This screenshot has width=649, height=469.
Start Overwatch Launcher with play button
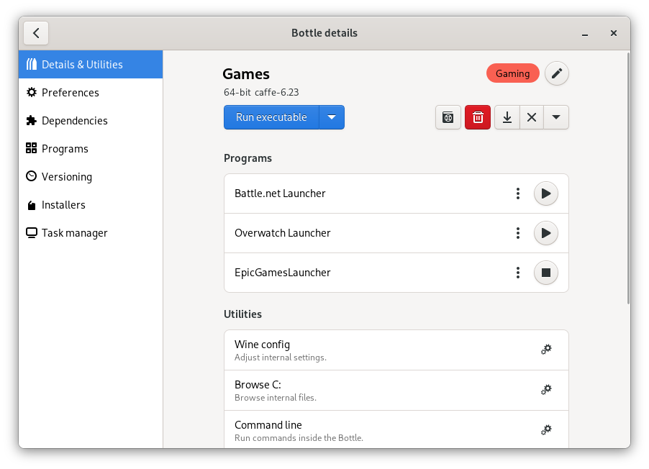pos(545,233)
